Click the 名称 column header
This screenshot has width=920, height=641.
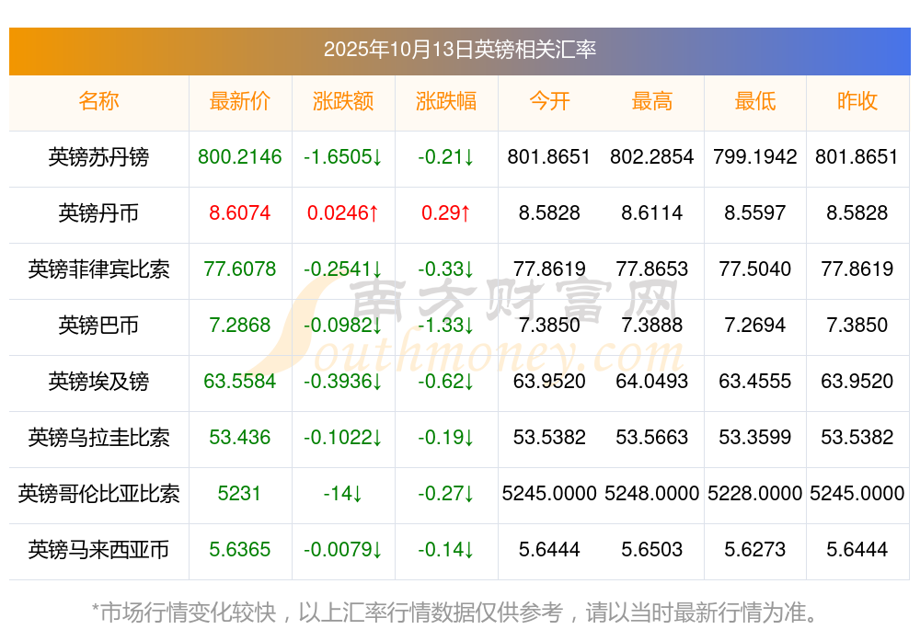coord(98,102)
